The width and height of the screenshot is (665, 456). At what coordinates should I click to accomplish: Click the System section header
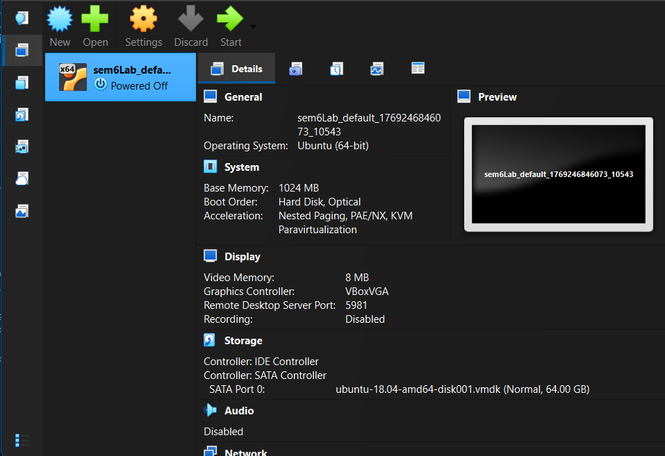[x=241, y=167]
